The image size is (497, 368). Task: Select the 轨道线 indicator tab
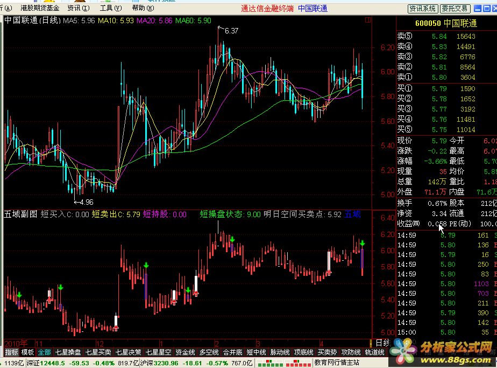coord(375,352)
